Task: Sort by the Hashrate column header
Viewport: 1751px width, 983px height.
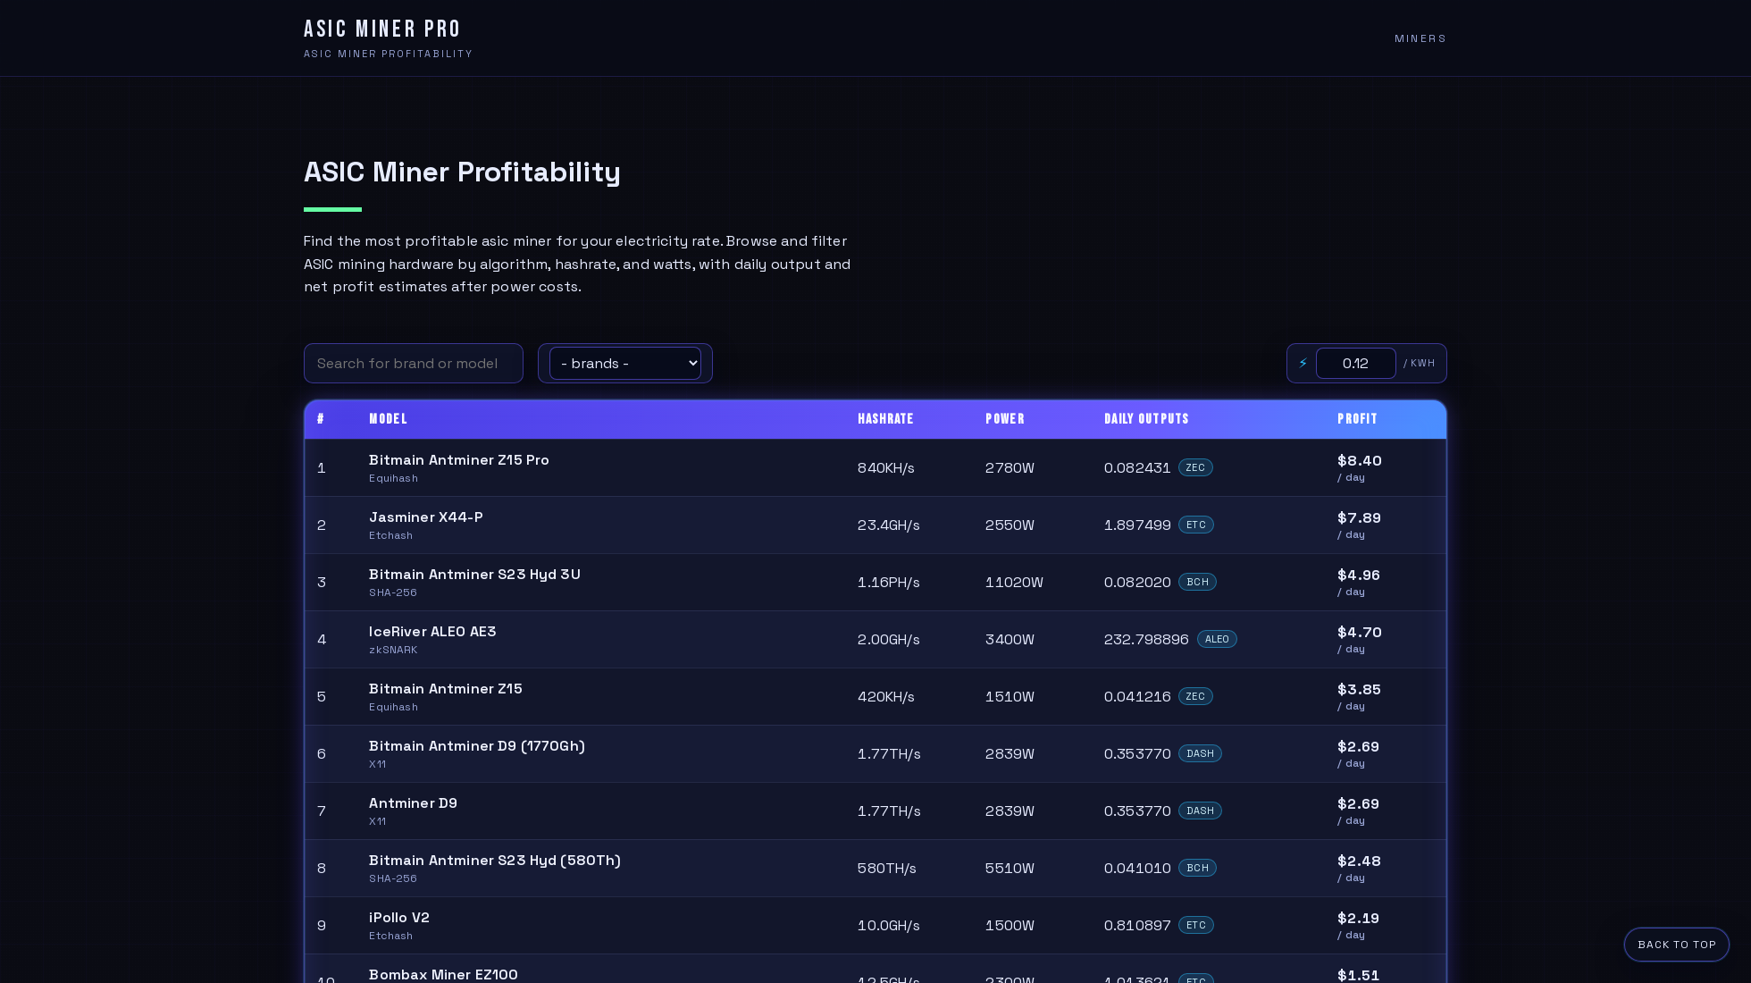Action: (885, 419)
